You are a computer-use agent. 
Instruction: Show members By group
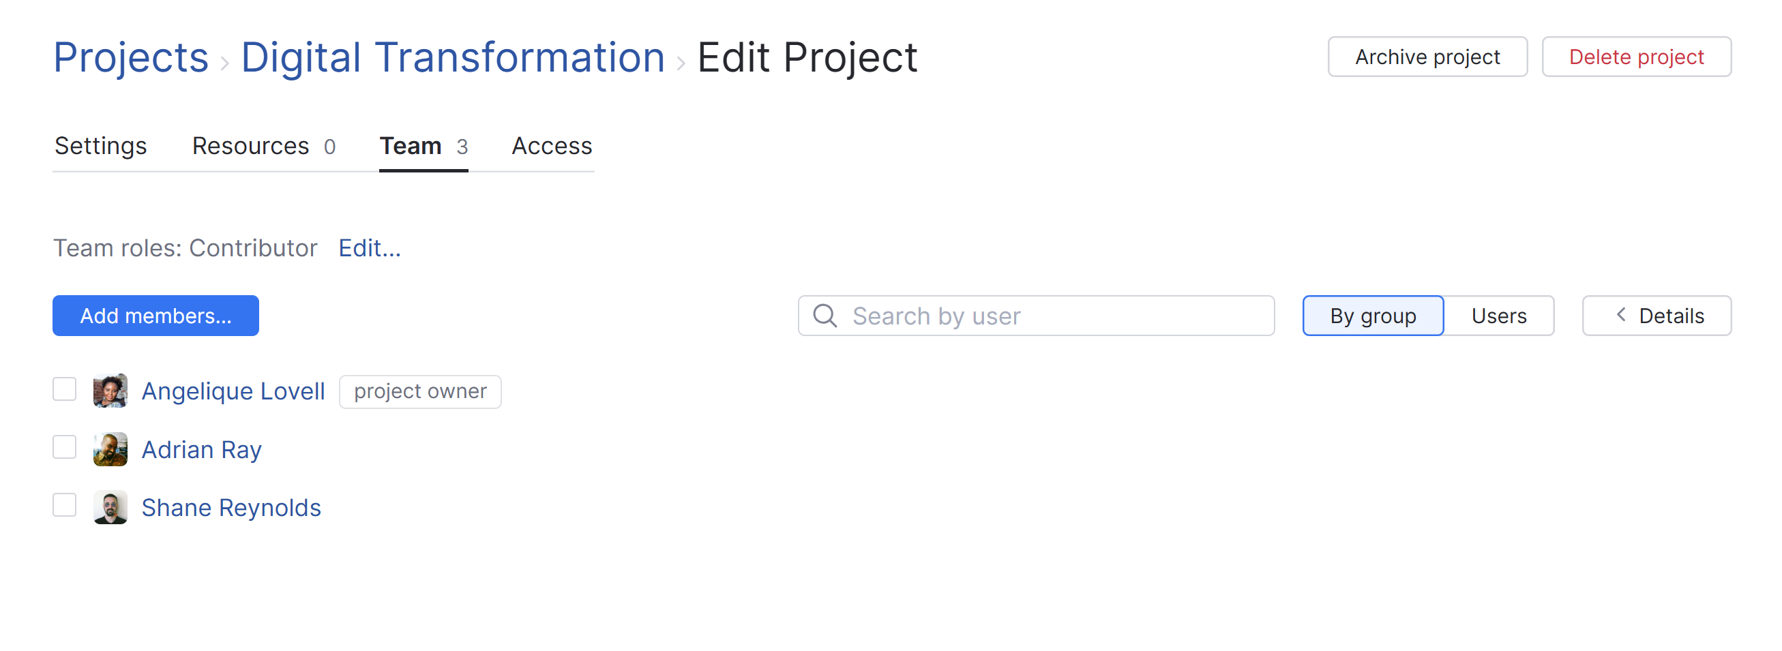(x=1372, y=316)
